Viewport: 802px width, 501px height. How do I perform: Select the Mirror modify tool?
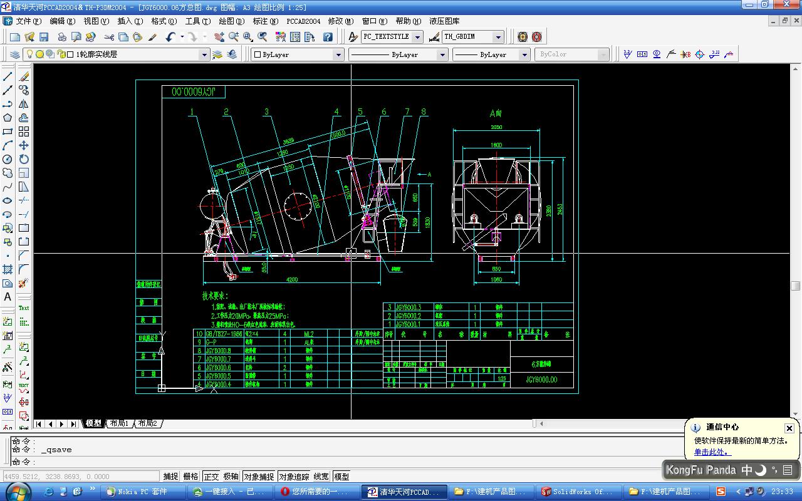[24, 104]
